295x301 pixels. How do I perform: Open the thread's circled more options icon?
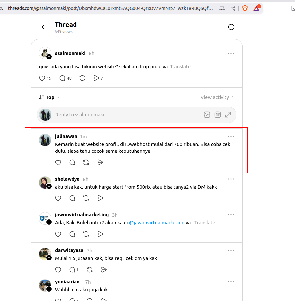coord(231,27)
